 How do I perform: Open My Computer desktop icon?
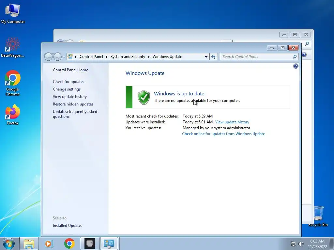[x=13, y=13]
